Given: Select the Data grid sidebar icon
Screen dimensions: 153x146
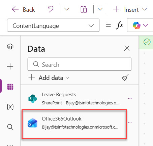Looking at the screenshot, I should 10,87.
